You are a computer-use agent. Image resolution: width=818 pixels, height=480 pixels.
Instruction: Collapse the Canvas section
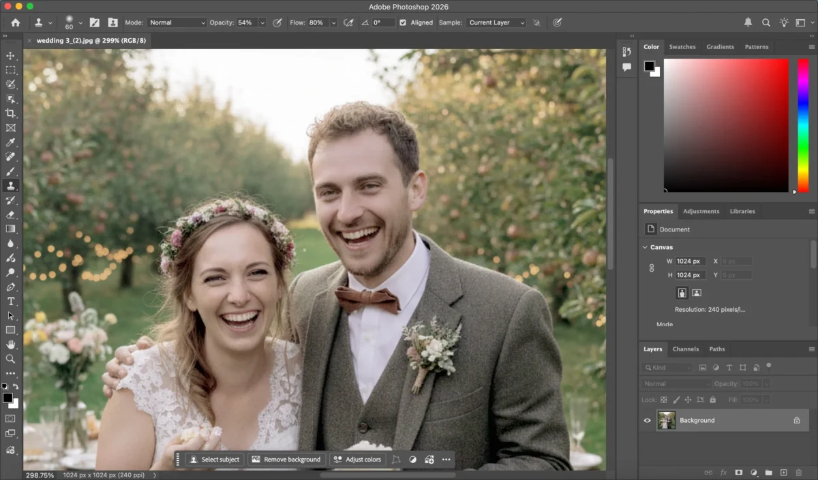(x=645, y=247)
